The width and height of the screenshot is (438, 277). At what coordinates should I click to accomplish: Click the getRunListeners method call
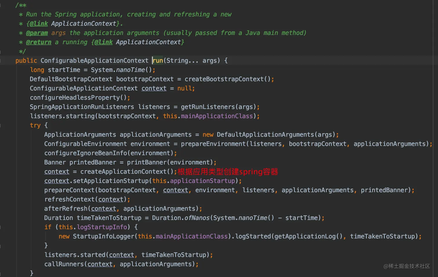click(x=208, y=107)
